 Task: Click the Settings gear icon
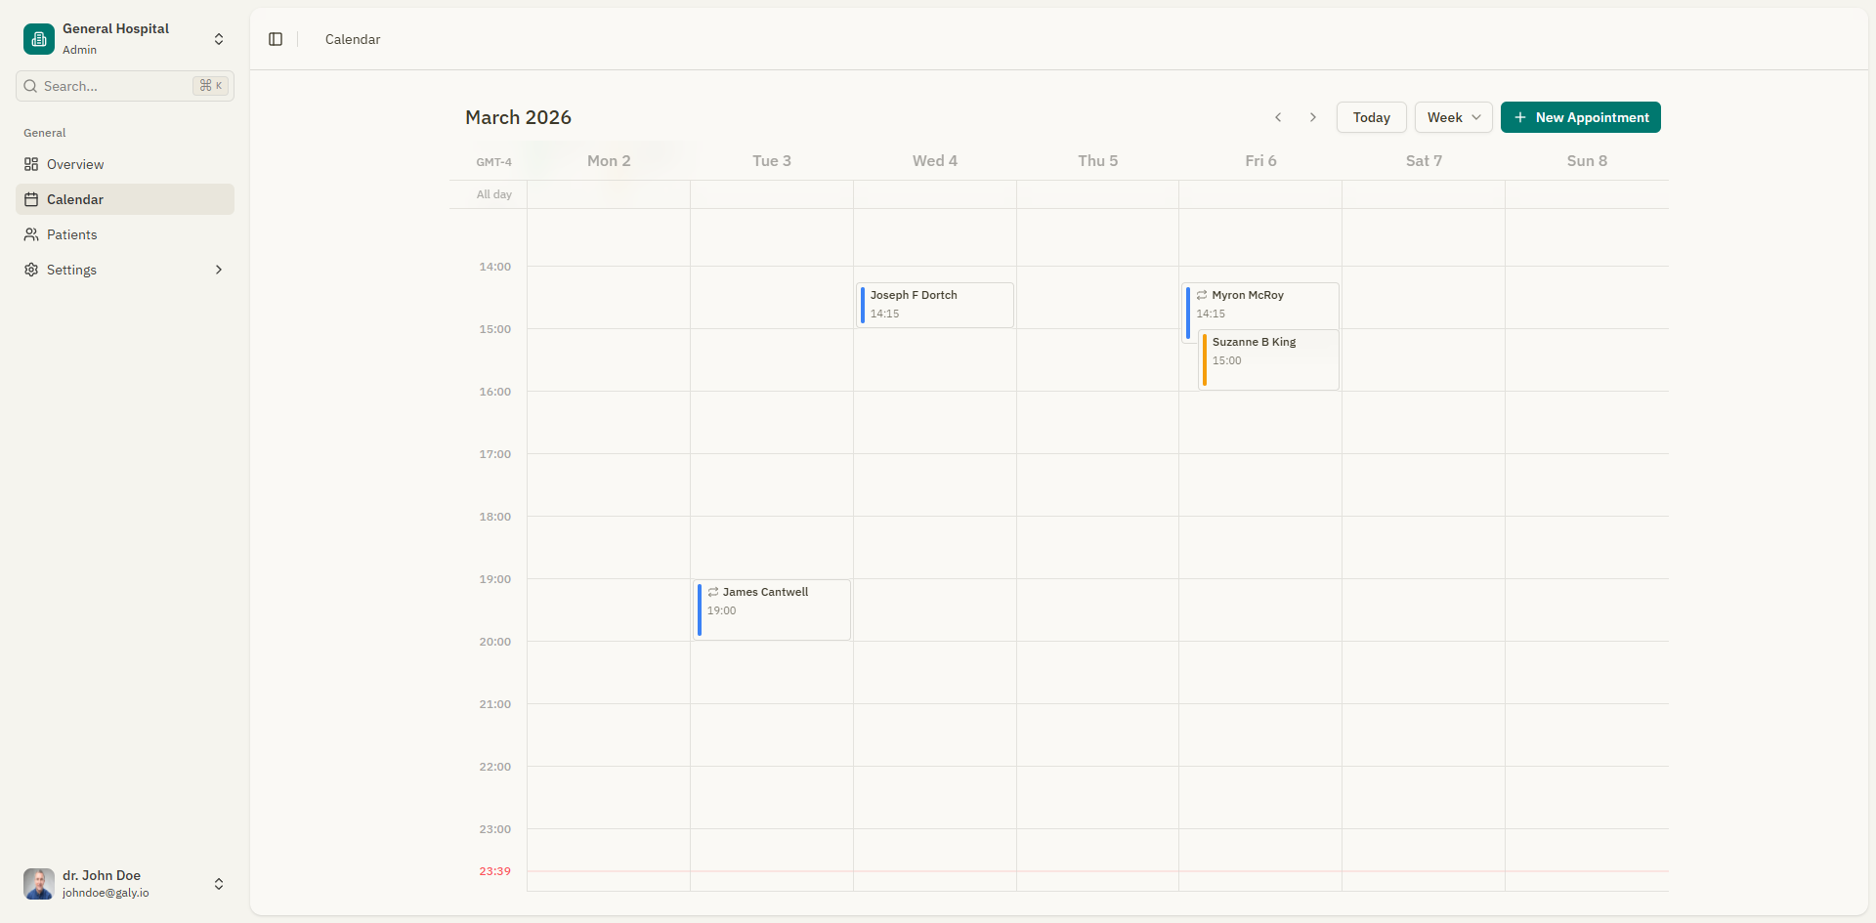[x=30, y=270]
